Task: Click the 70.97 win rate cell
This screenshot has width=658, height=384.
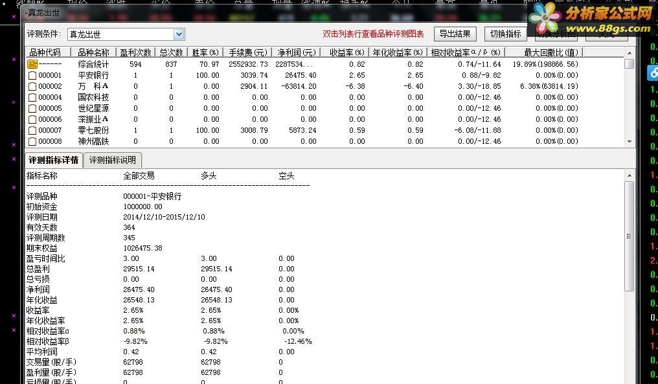Action: pos(209,64)
